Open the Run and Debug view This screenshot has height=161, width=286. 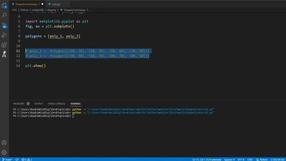tap(4, 35)
